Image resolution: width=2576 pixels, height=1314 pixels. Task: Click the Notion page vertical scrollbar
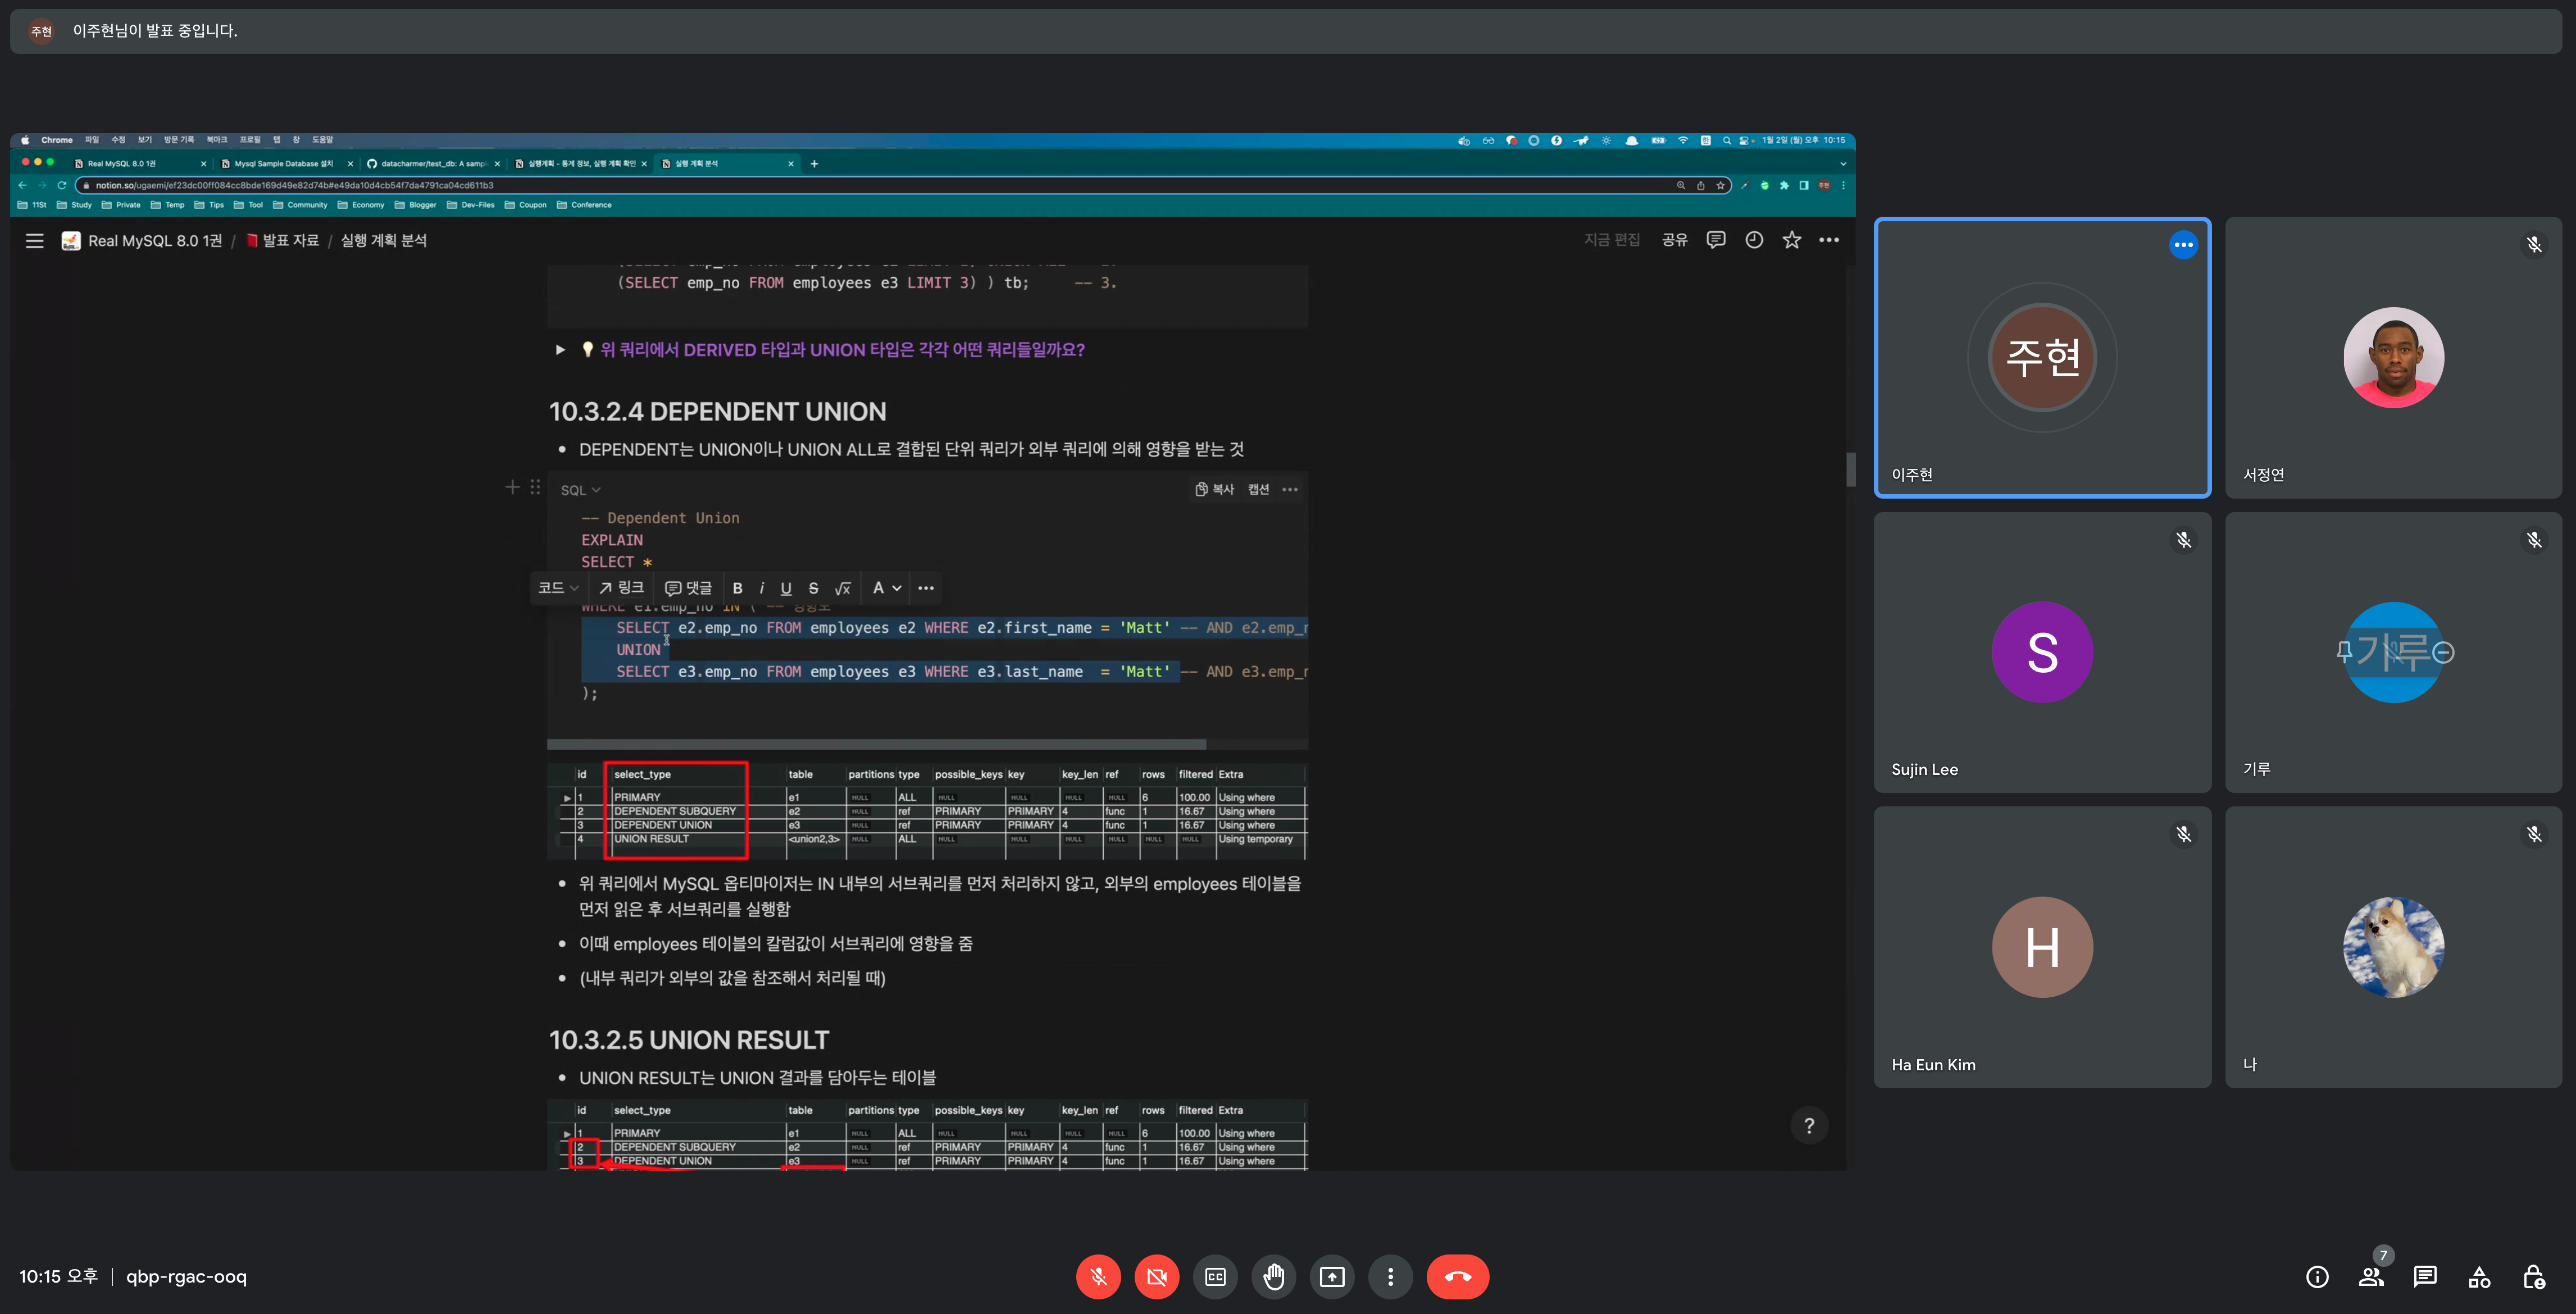(x=1850, y=469)
